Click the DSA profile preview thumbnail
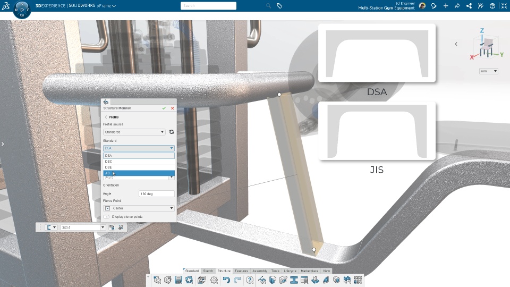 tap(377, 53)
